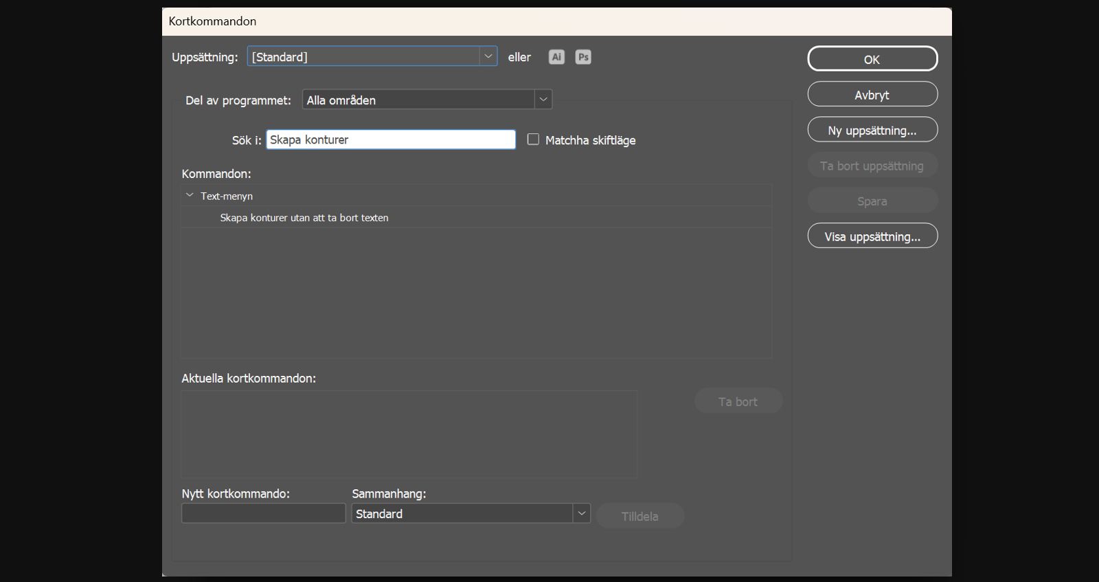The width and height of the screenshot is (1099, 582).
Task: Click the Ta bort uppsättning button
Action: (x=872, y=166)
